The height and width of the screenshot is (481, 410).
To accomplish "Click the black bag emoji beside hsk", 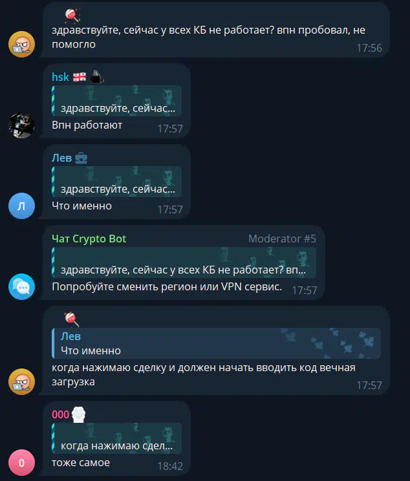I will tap(96, 77).
